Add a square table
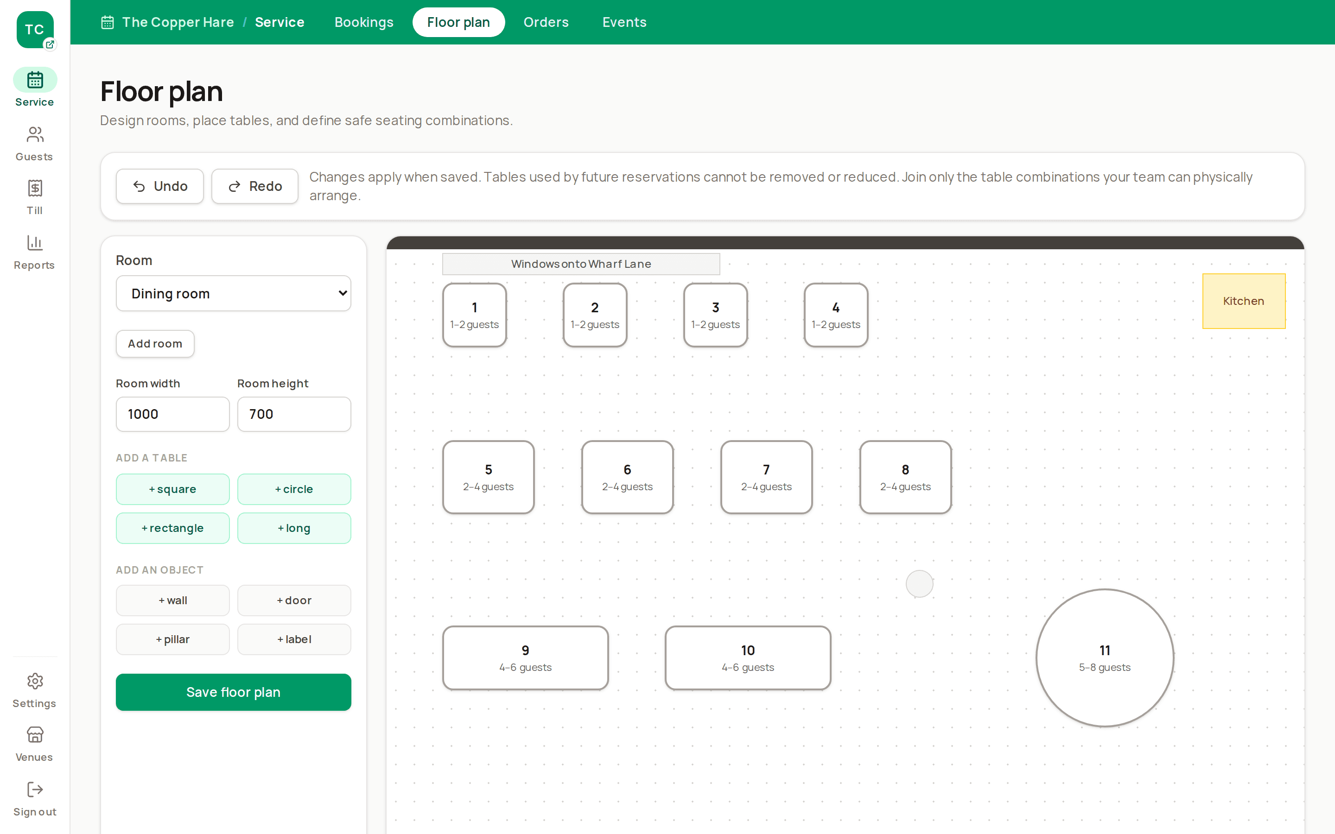The height and width of the screenshot is (834, 1335). [172, 489]
